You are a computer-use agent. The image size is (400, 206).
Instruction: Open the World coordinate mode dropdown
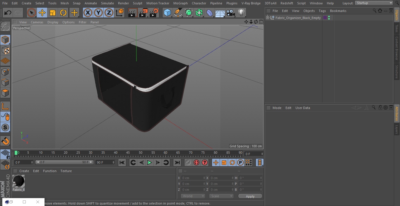193,196
